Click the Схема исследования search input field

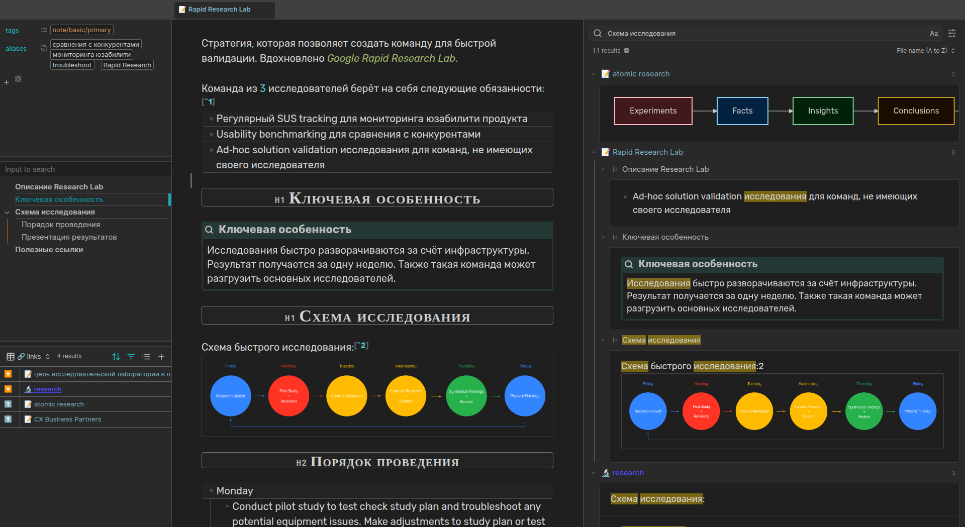764,33
